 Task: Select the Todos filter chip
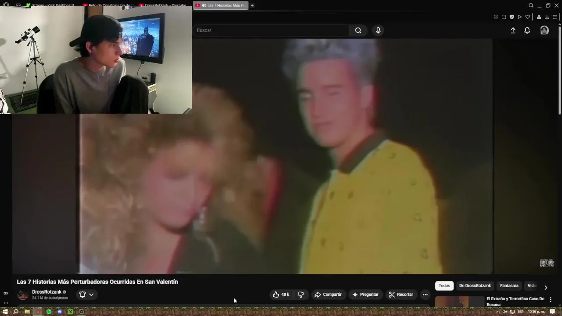click(x=444, y=286)
